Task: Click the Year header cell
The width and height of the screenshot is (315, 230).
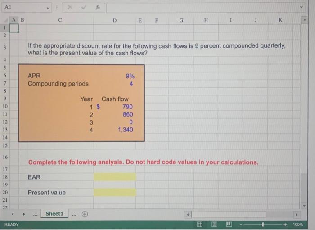Action: [86, 99]
